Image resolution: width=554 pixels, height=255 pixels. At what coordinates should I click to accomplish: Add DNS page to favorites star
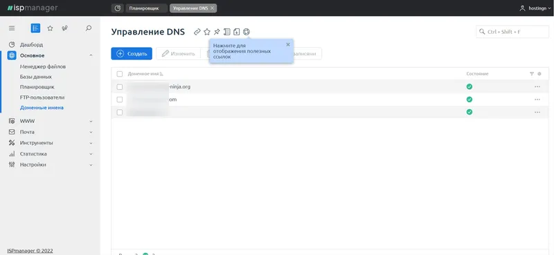click(x=207, y=32)
